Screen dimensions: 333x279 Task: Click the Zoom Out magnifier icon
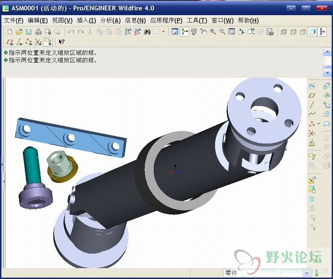point(222,32)
